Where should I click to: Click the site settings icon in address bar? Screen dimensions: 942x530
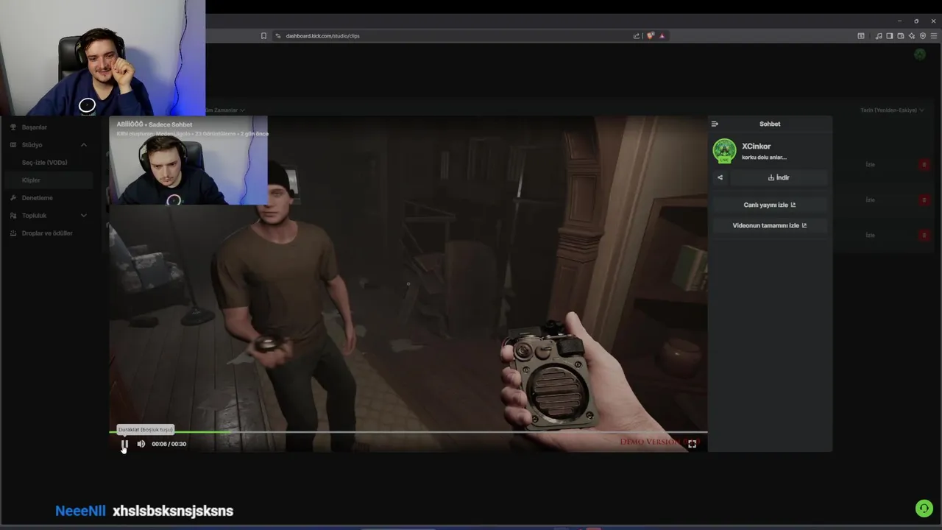(x=278, y=35)
